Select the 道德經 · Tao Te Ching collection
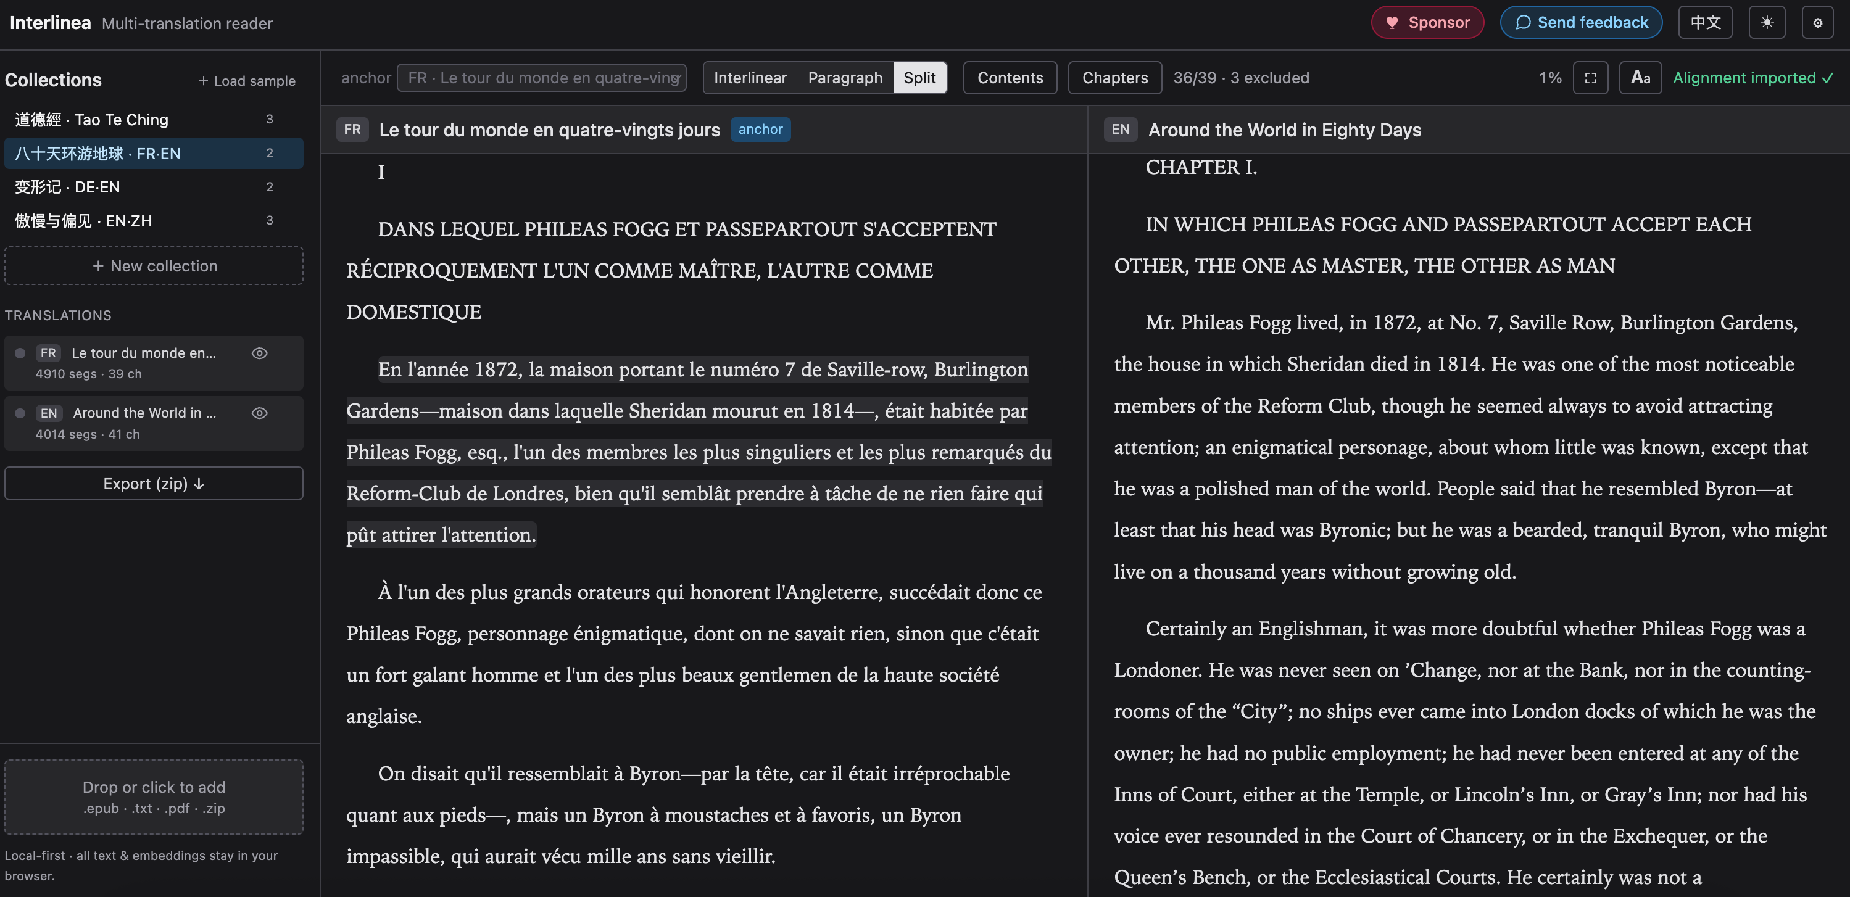 tap(154, 119)
